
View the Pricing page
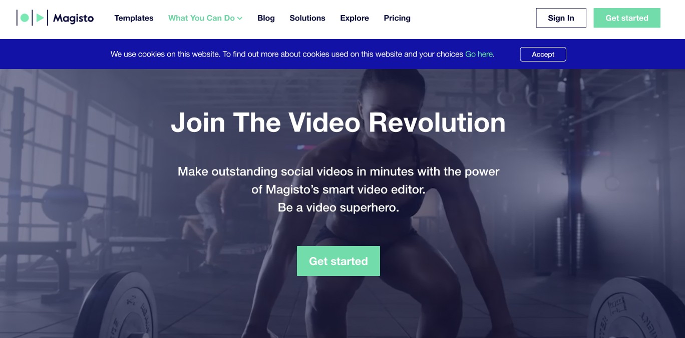tap(397, 18)
